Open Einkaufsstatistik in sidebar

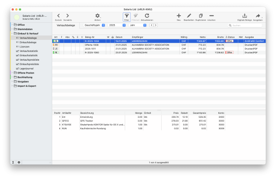click(x=32, y=55)
